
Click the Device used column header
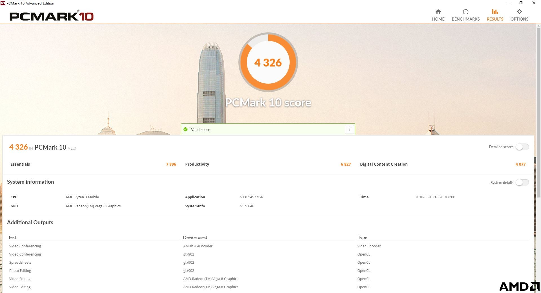click(195, 237)
